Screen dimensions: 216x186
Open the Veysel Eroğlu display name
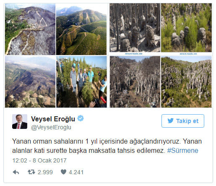coord(53,119)
